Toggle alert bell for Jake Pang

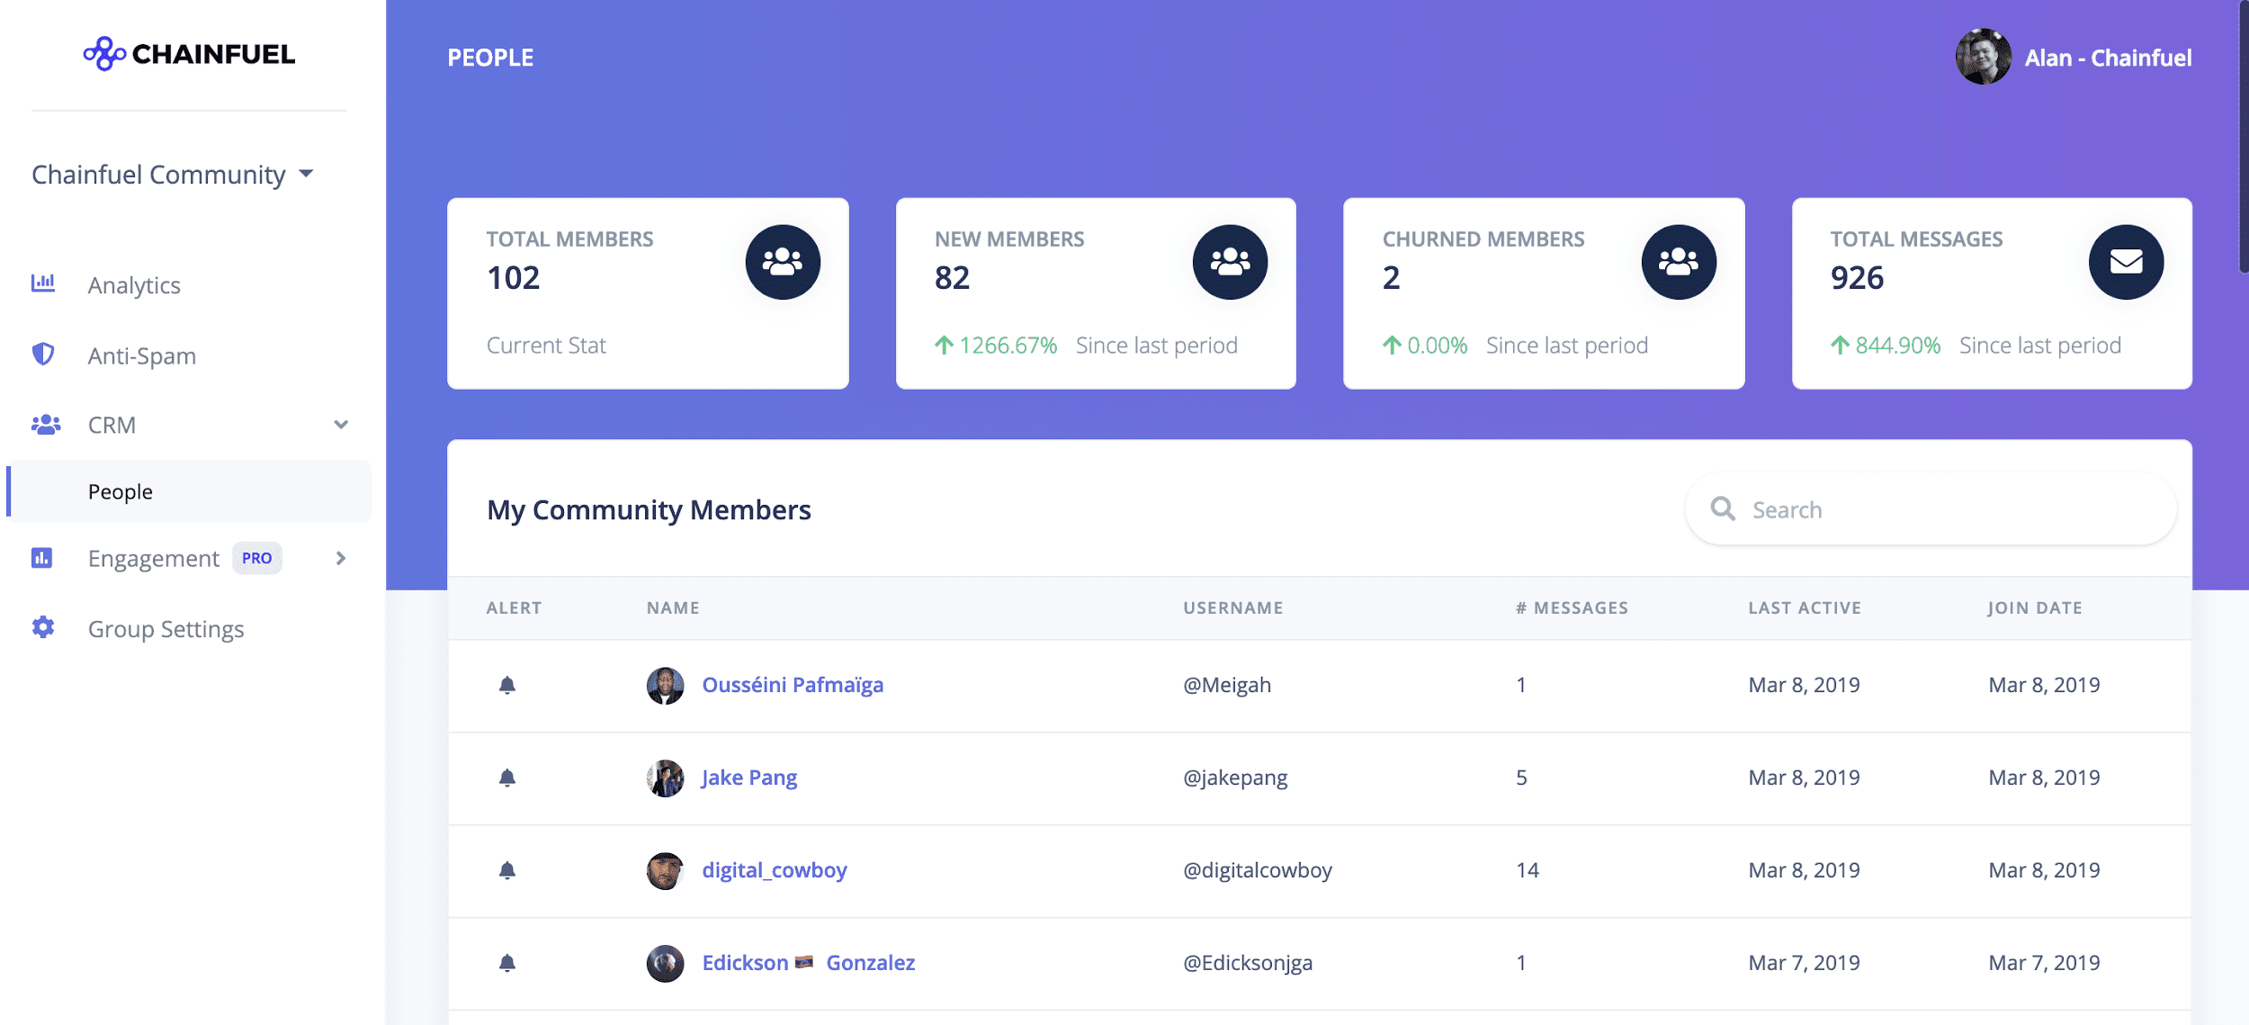507,778
